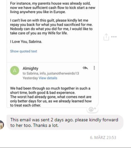Add an emoji reaction to the message
131x148 pixels.
coord(92,109)
